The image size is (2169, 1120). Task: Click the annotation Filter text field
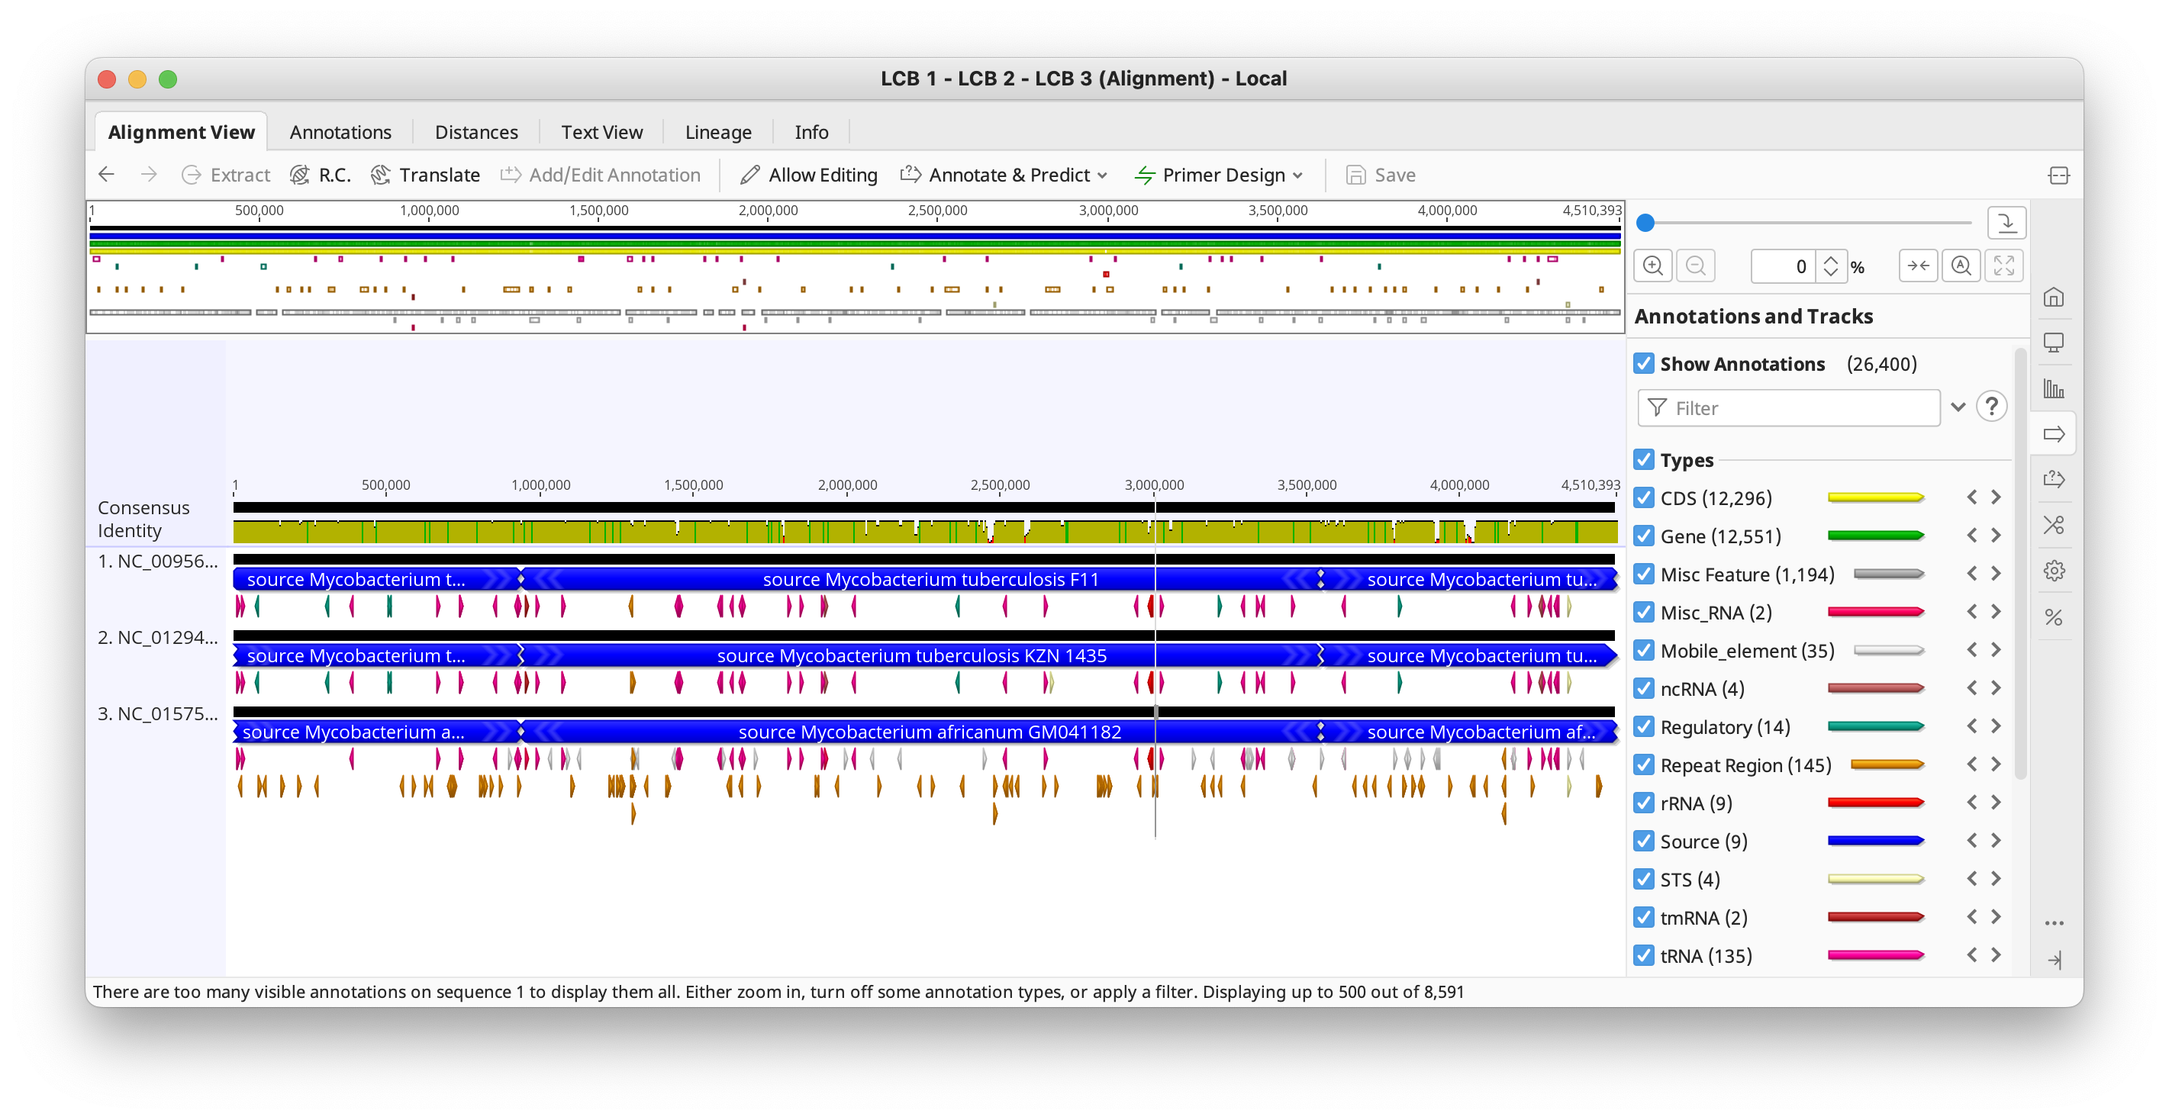click(1789, 408)
